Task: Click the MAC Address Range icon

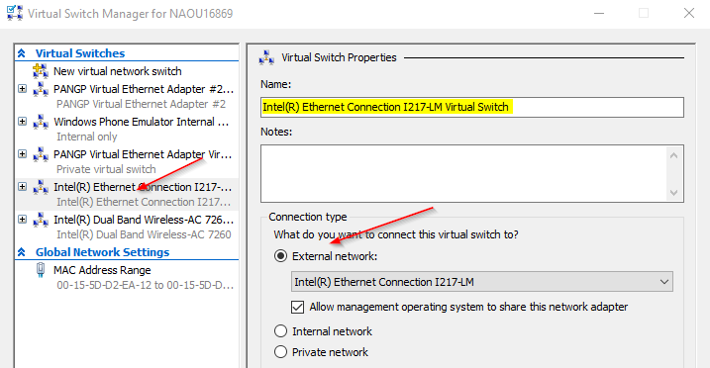Action: [41, 270]
